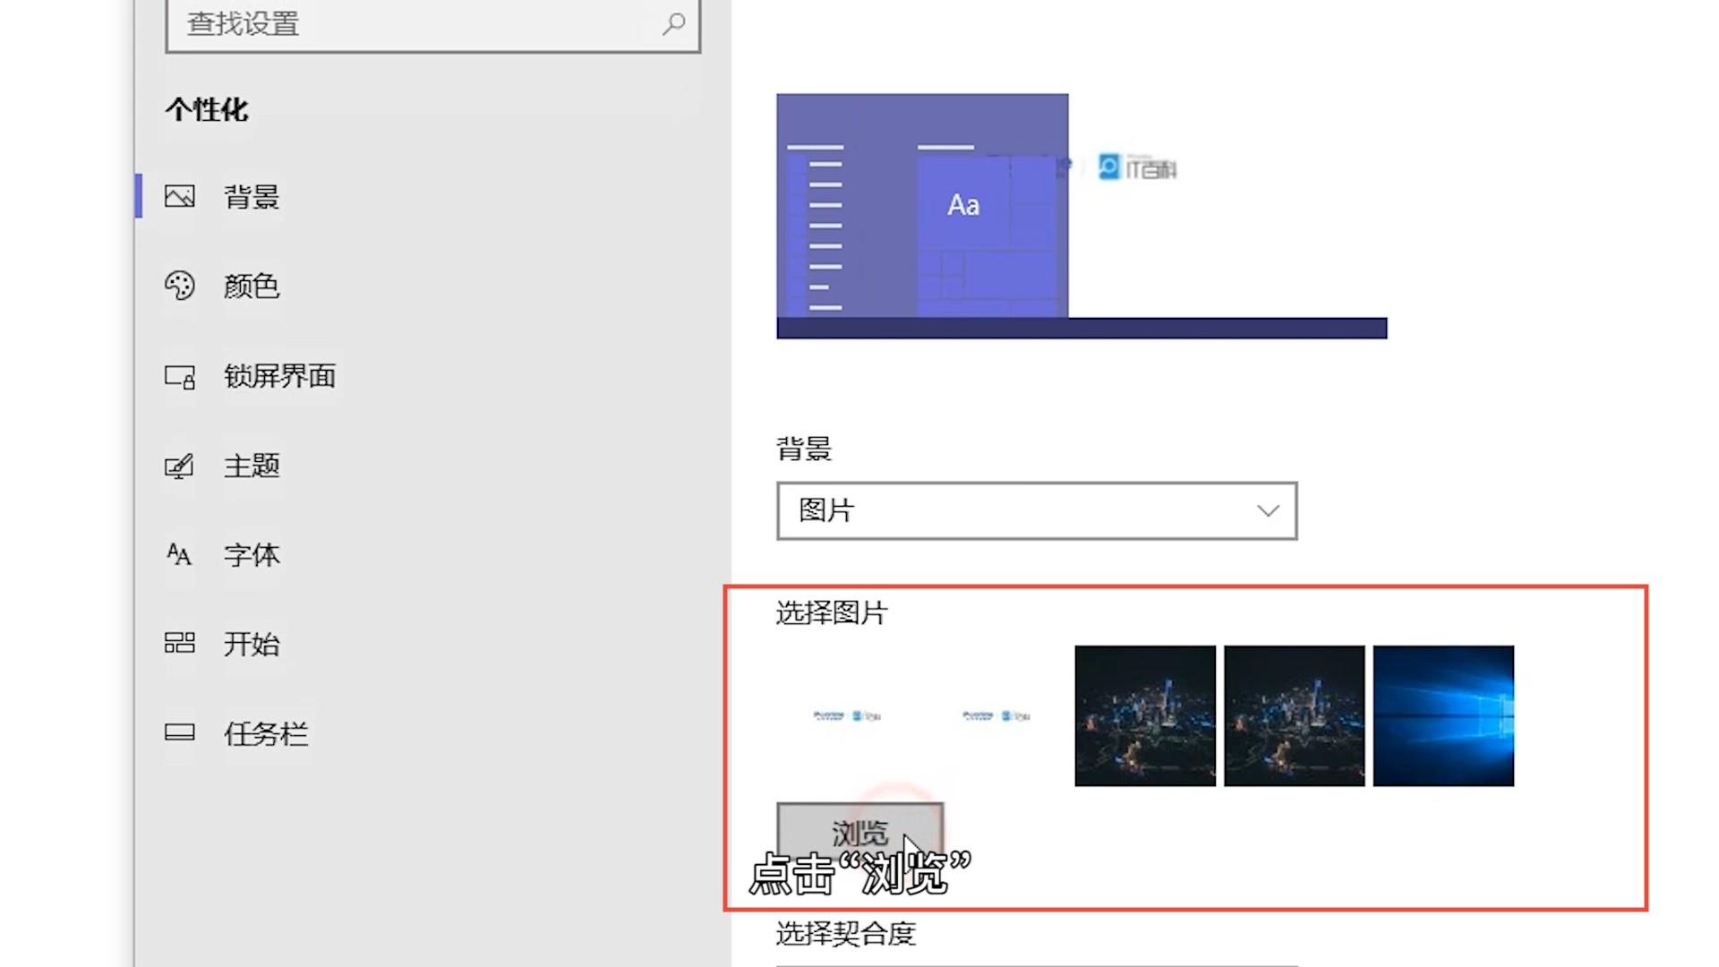
Task: Click the Start tiles icon
Action: click(x=179, y=643)
